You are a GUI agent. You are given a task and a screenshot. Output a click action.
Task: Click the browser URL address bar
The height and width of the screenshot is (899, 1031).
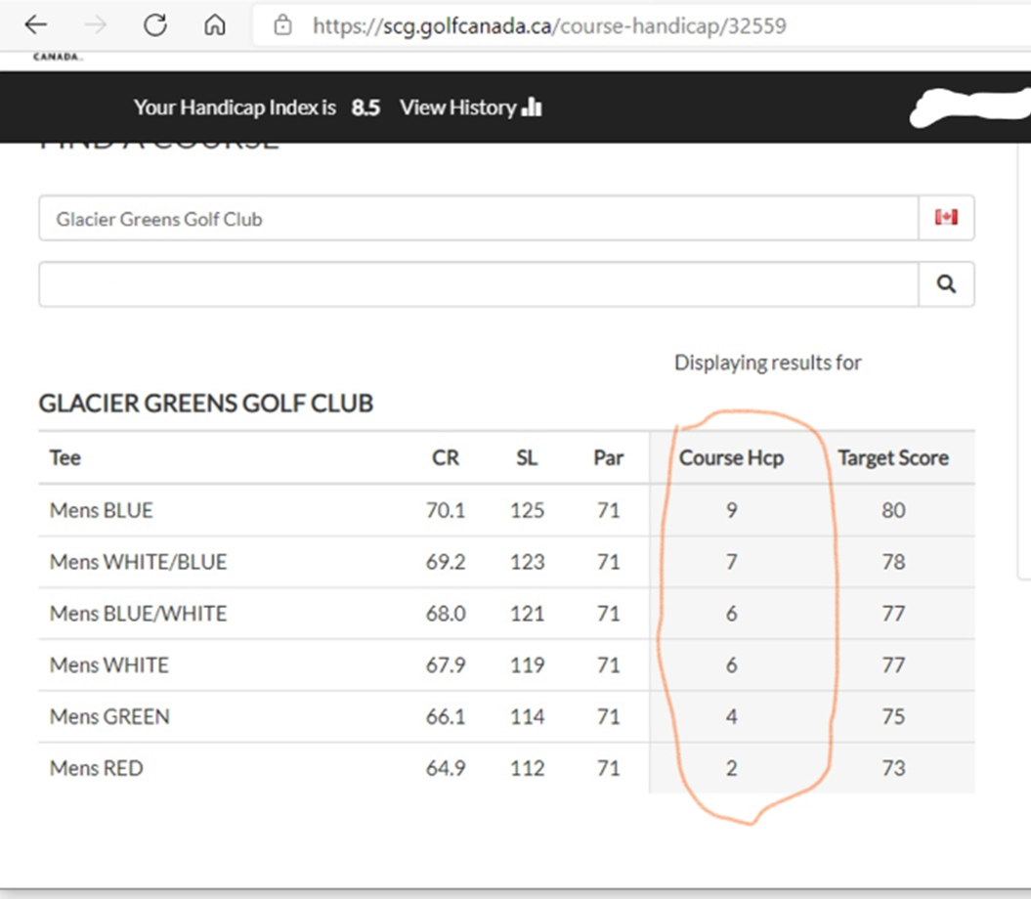coord(586,25)
